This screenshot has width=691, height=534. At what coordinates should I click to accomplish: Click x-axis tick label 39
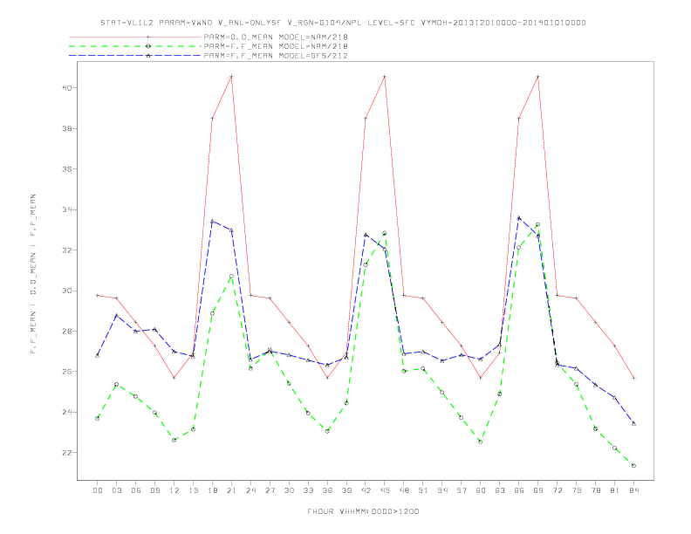[x=346, y=490]
